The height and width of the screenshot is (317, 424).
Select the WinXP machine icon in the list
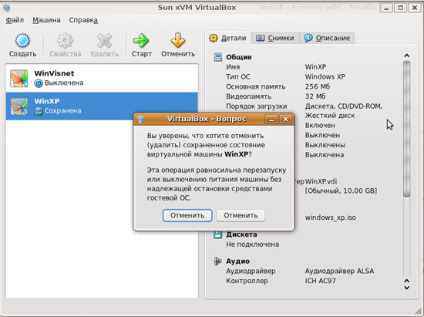[19, 106]
